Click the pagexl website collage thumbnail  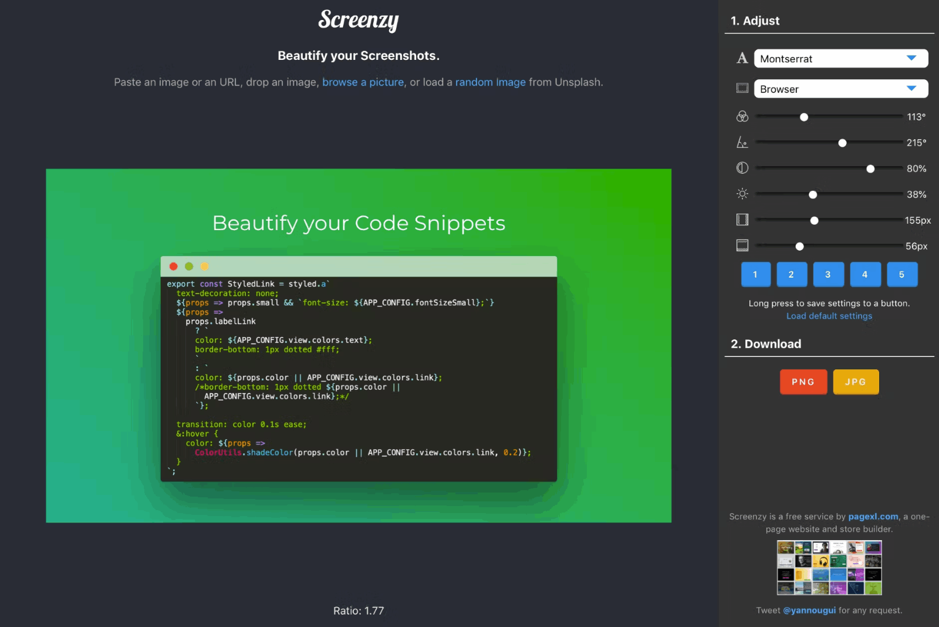[829, 567]
